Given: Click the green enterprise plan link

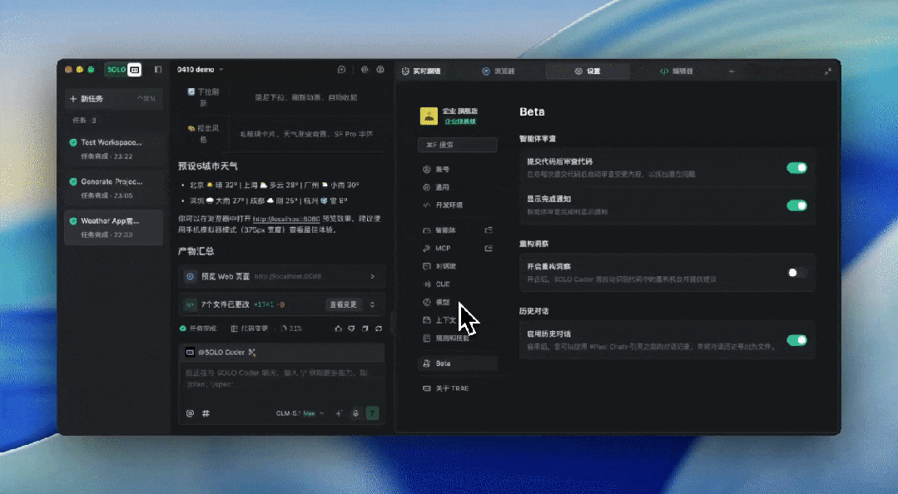Looking at the screenshot, I should [460, 121].
